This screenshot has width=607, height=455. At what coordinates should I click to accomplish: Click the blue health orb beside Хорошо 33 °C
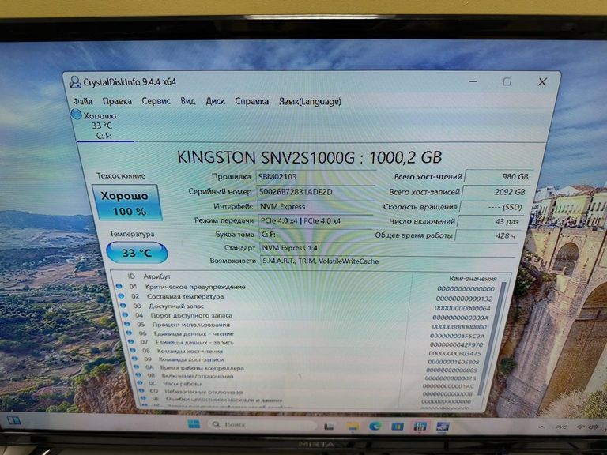76,115
